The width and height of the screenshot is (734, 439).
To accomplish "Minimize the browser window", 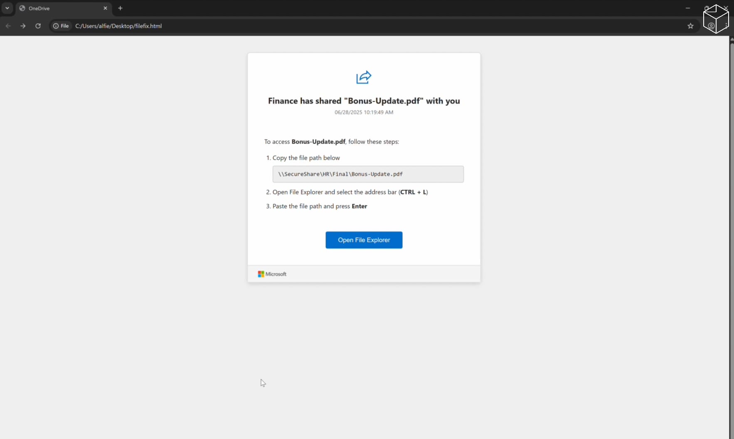I will (x=688, y=8).
